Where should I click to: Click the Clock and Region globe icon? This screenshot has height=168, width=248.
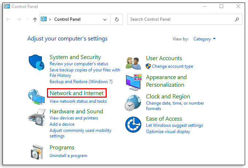[x=133, y=102]
